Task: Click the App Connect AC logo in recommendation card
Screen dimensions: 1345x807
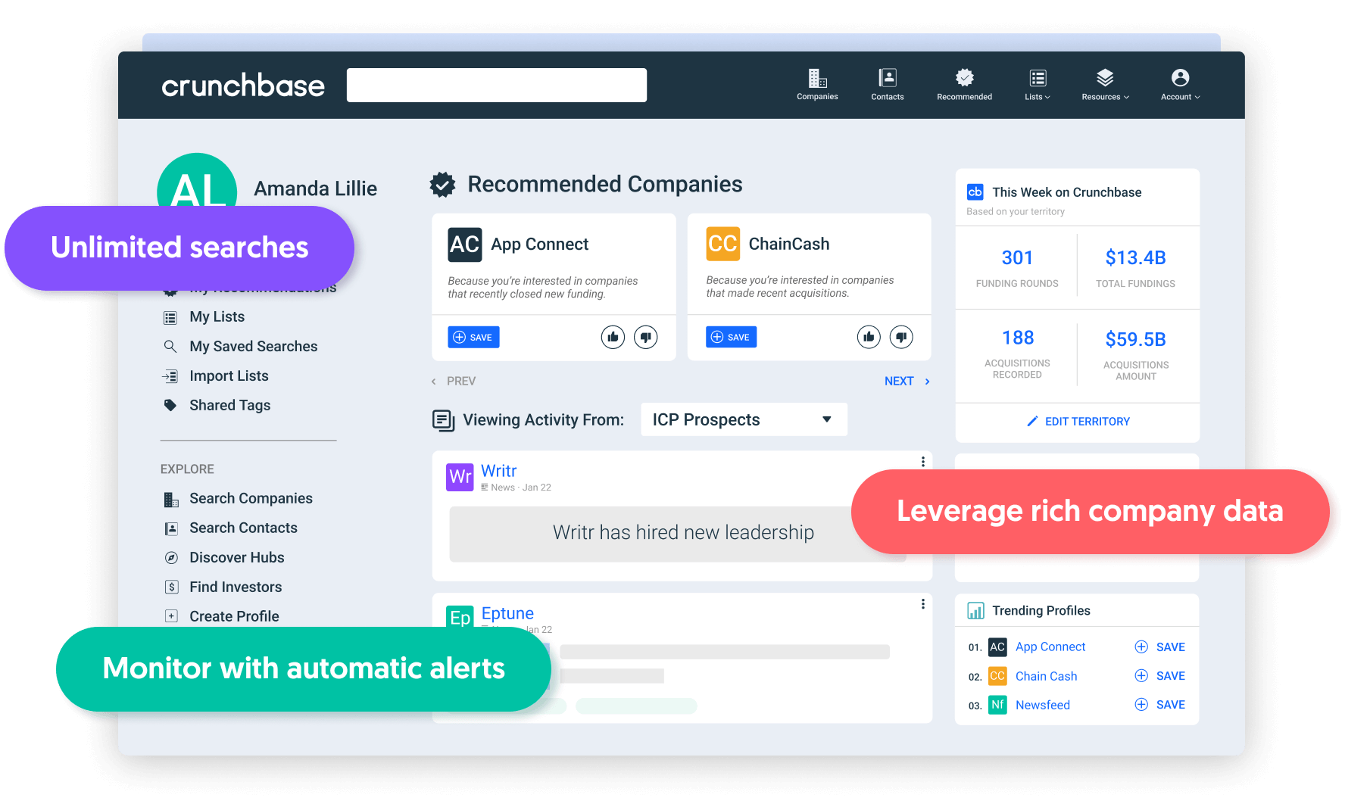Action: (x=465, y=245)
